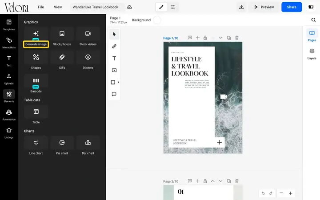Open the View menu
Screen dimensions: 320x200
[58, 7]
